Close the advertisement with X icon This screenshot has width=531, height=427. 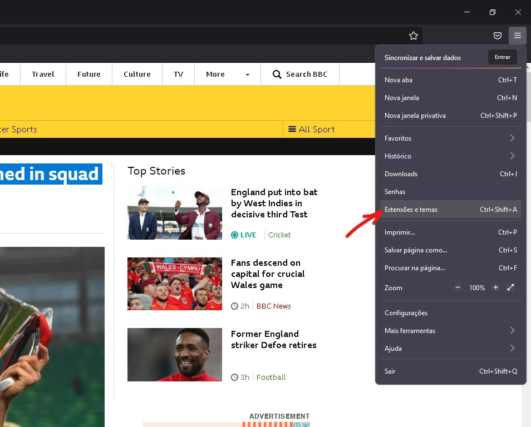(306, 425)
